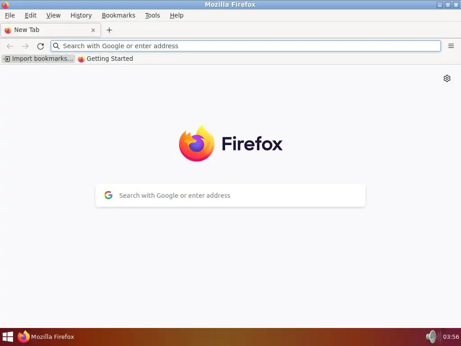Click the magnifier icon in address bar
Viewport: 461px width, 346px height.
[56, 46]
